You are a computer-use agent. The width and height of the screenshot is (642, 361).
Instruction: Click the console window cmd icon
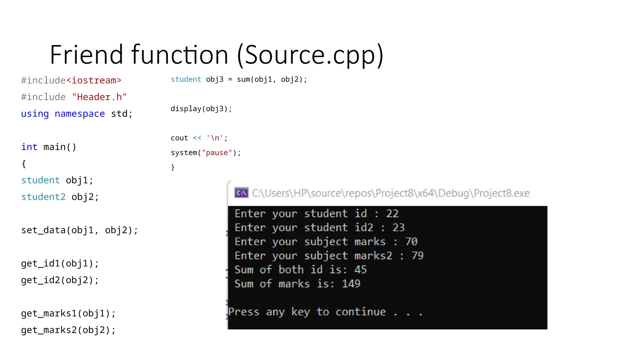[x=241, y=193]
